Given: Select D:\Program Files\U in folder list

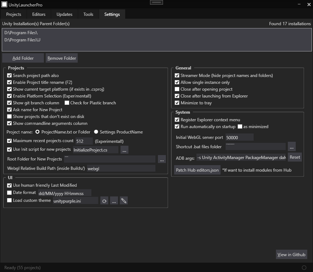Looking at the screenshot, I should [22, 40].
